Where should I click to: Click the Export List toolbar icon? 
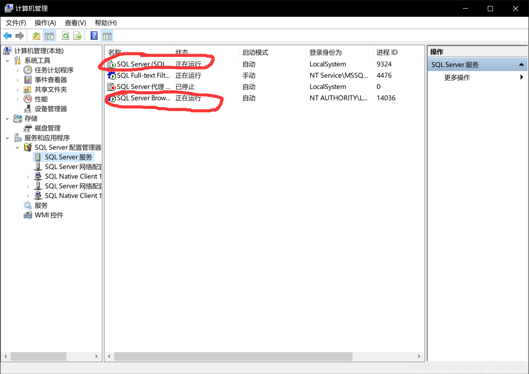[x=77, y=36]
